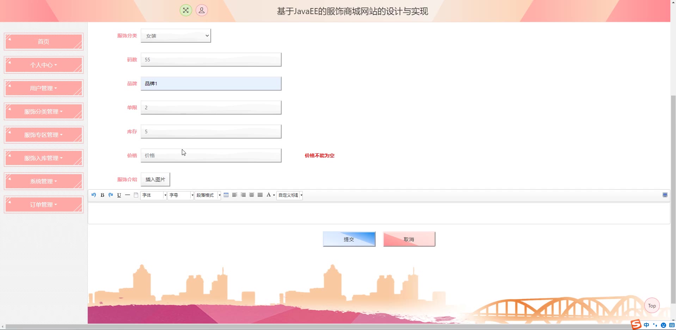Click the redo icon in the editor
Viewport: 676px width, 330px height.
tap(111, 195)
